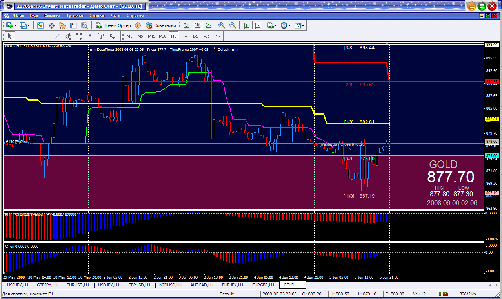The height and width of the screenshot is (299, 502).
Task: Open the Сервис menu
Action: click(x=97, y=16)
